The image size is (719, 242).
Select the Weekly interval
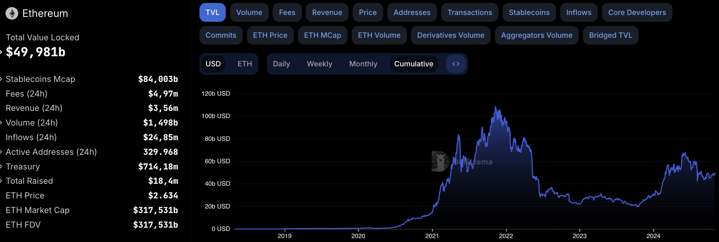coord(319,64)
